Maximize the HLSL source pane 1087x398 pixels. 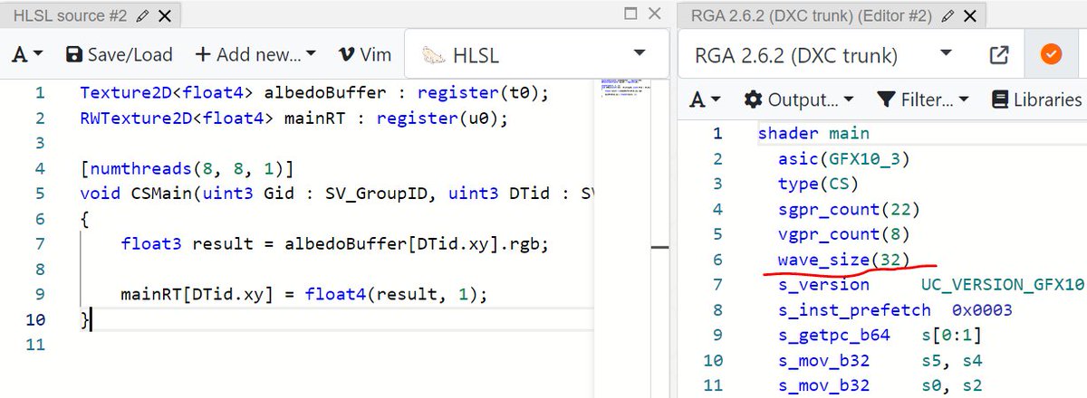click(632, 14)
